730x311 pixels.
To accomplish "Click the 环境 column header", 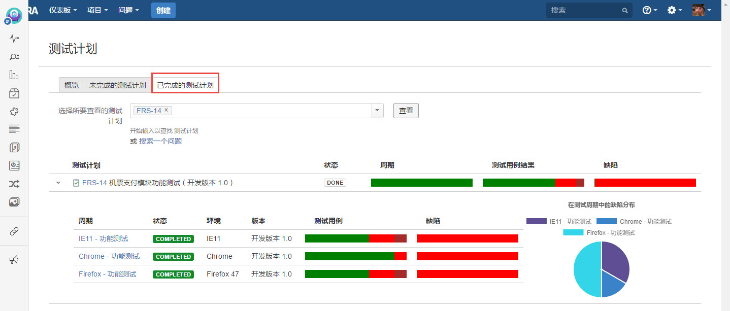I will click(x=214, y=221).
